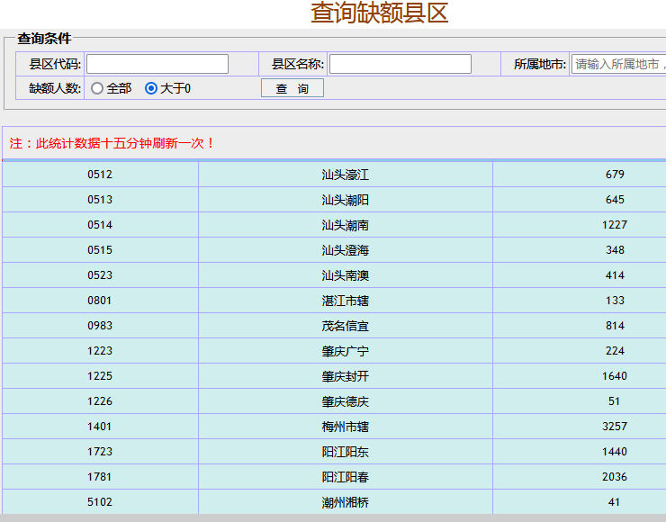Screen dimensions: 666x522
Task: Click district name 阳江阳东
Action: [x=346, y=452]
